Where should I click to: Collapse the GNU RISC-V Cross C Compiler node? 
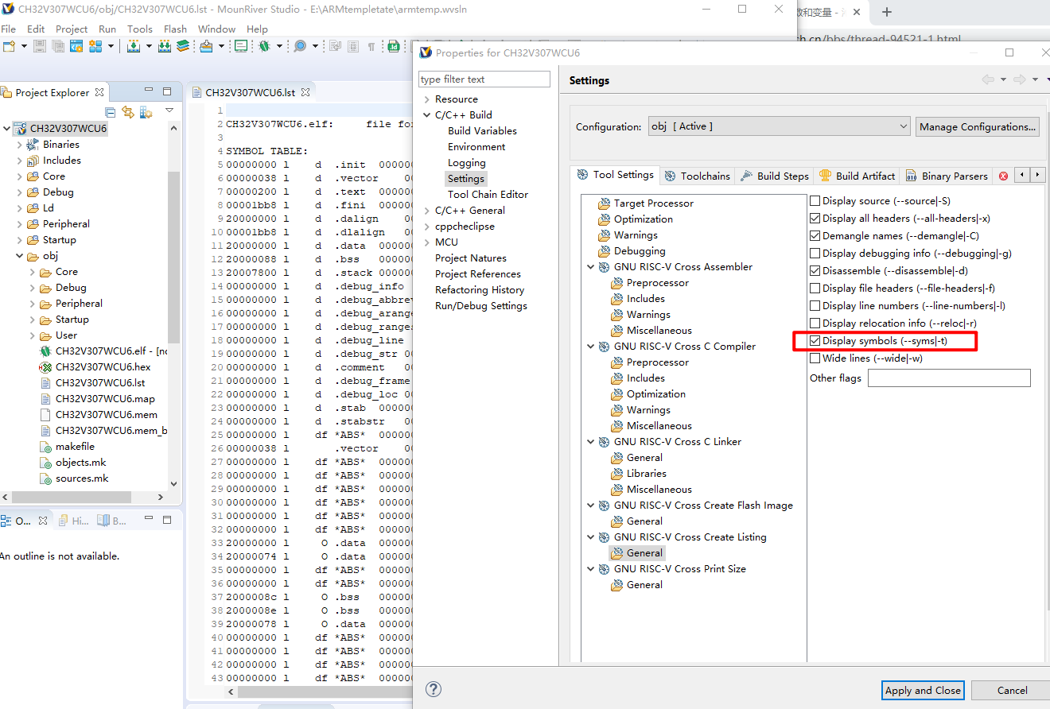[591, 347]
